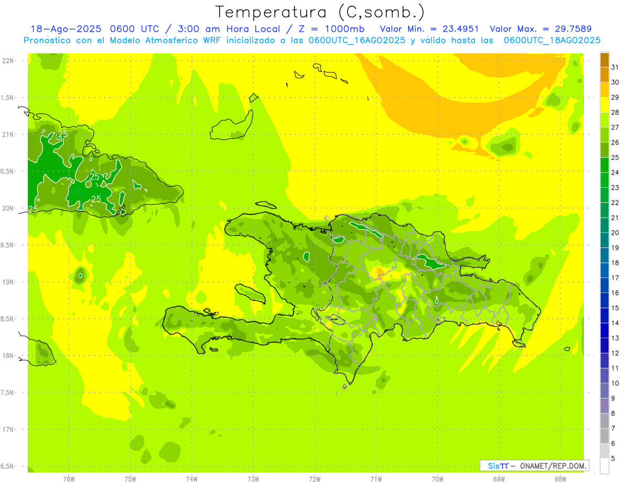Click the "20N" latitude label
Image resolution: width=629 pixels, height=486 pixels.
point(8,208)
